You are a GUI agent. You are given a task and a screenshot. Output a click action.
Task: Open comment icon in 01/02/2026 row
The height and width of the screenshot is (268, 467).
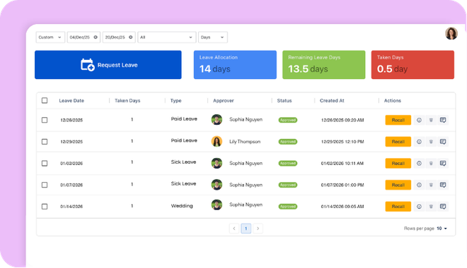443,164
